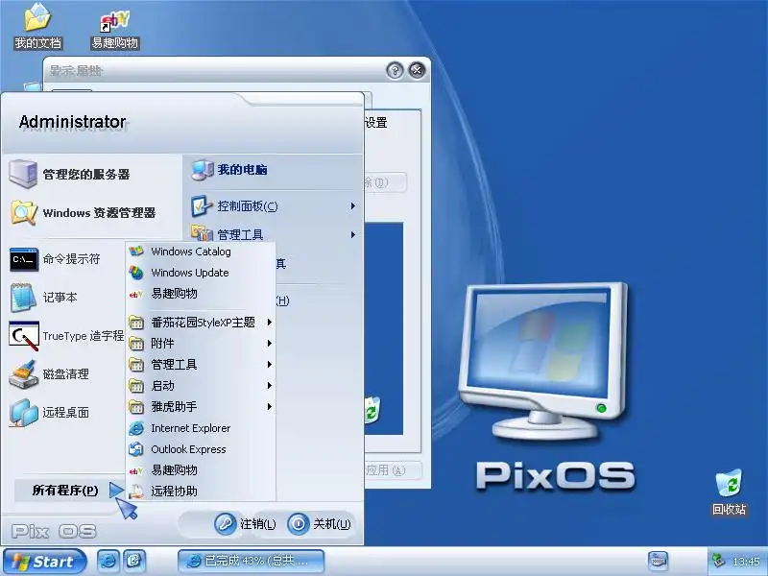Click the 管理您的服务器 server icon
The height and width of the screenshot is (576, 768).
click(22, 174)
